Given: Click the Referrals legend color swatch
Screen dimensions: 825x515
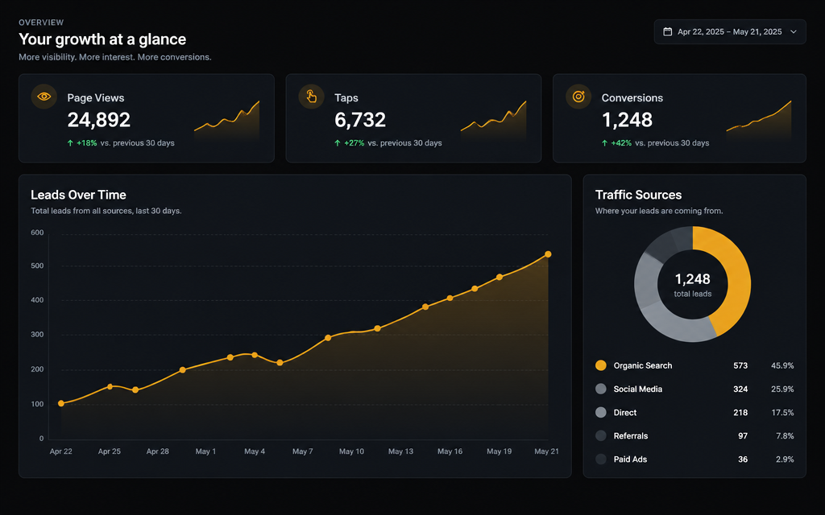Looking at the screenshot, I should tap(601, 435).
